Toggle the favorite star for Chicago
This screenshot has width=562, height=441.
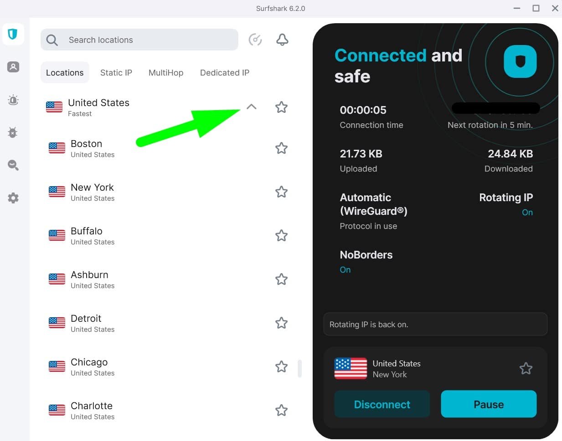click(281, 367)
